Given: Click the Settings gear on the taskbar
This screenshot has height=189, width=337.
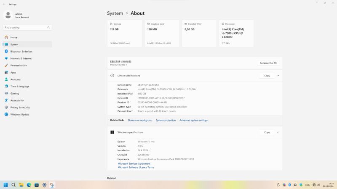Looking at the screenshot, I should 44,185.
